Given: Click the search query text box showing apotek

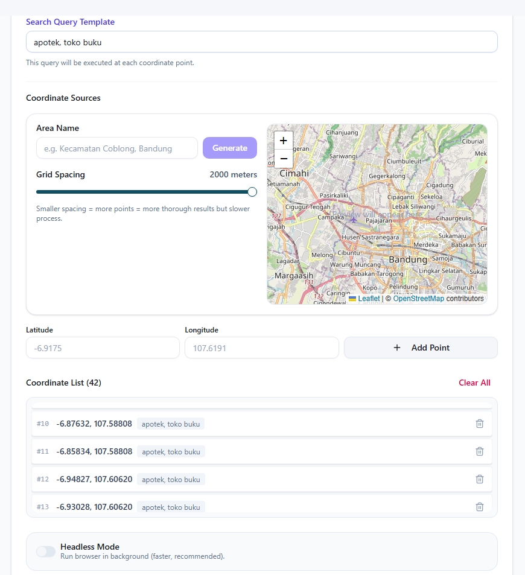Looking at the screenshot, I should (261, 42).
